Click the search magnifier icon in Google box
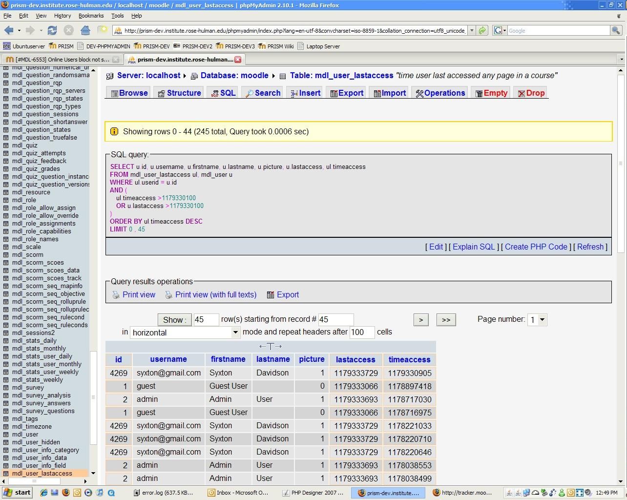Viewport: 627px width, 500px height. [x=616, y=30]
